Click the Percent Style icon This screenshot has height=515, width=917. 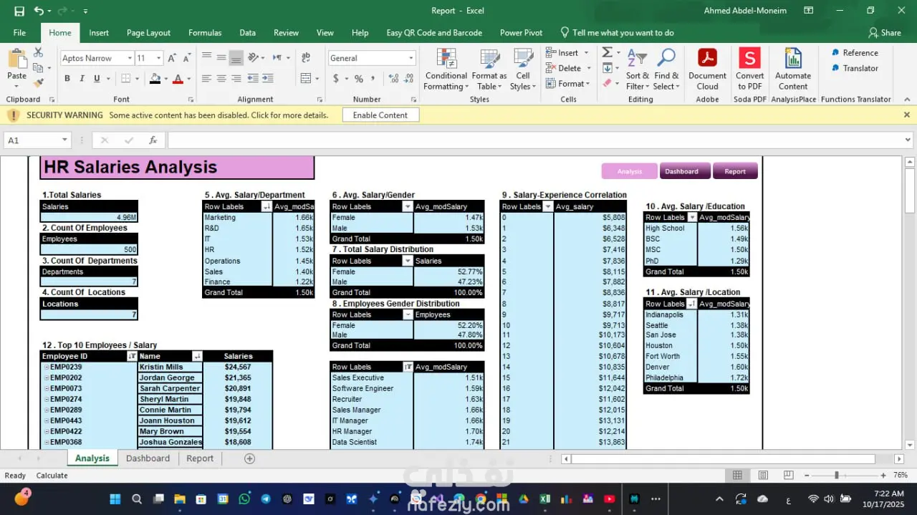point(359,79)
